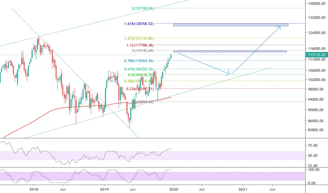Click the 2021 label on the time axis
This screenshot has width=328, height=193.
243,189
